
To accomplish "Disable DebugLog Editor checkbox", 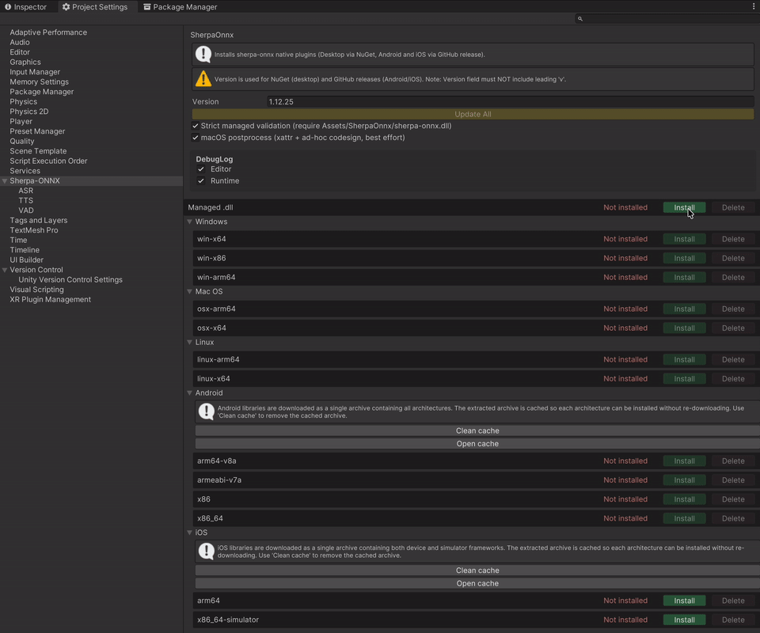I will pyautogui.click(x=200, y=169).
